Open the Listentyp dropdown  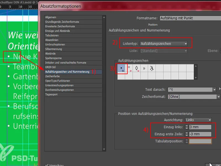164,44
